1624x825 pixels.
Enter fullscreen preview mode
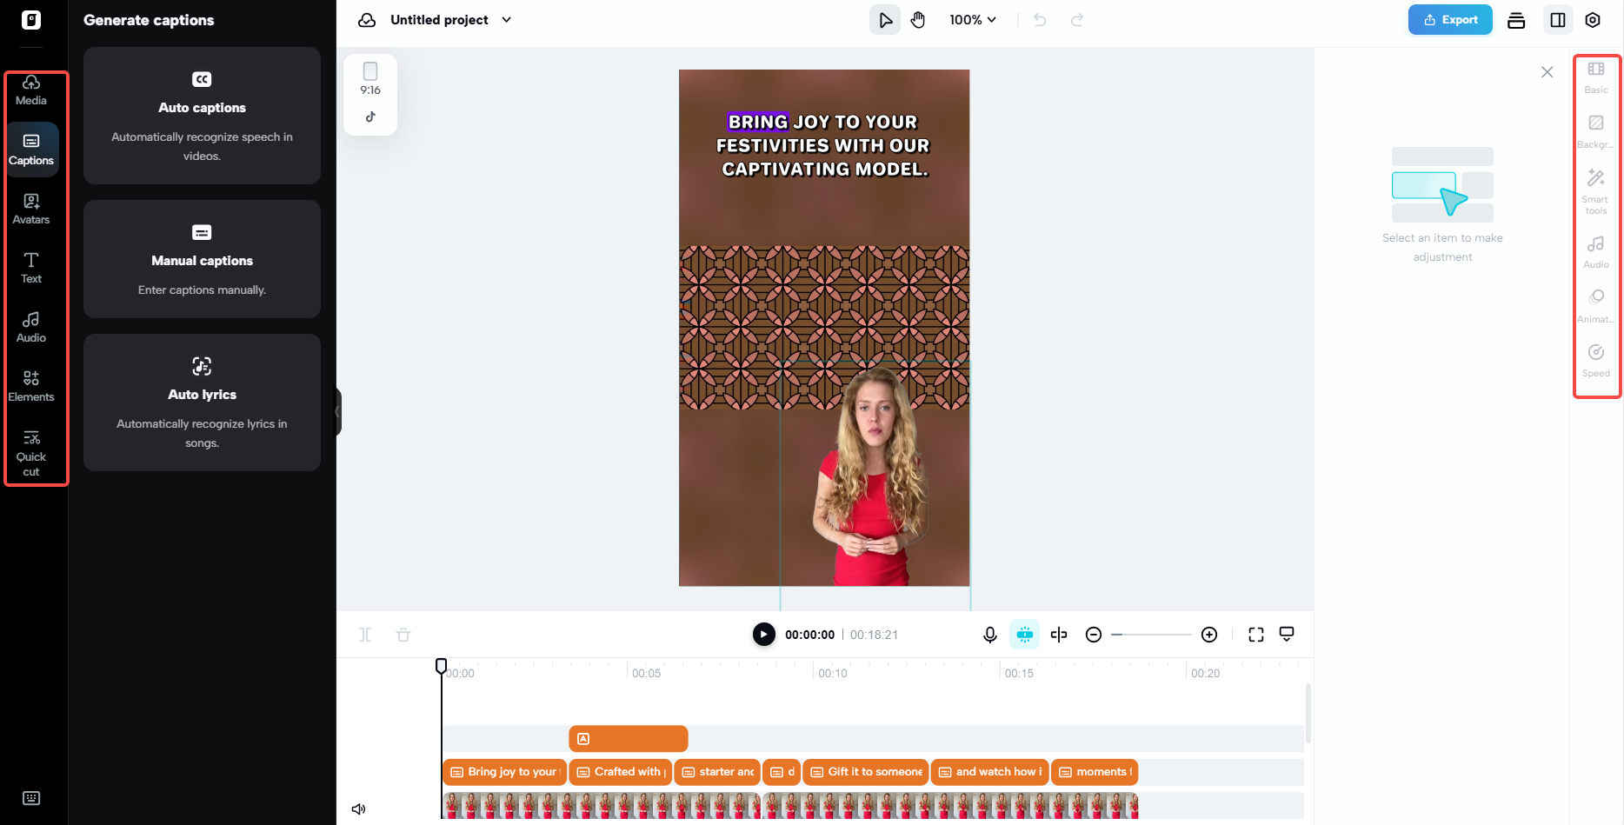(x=1256, y=635)
